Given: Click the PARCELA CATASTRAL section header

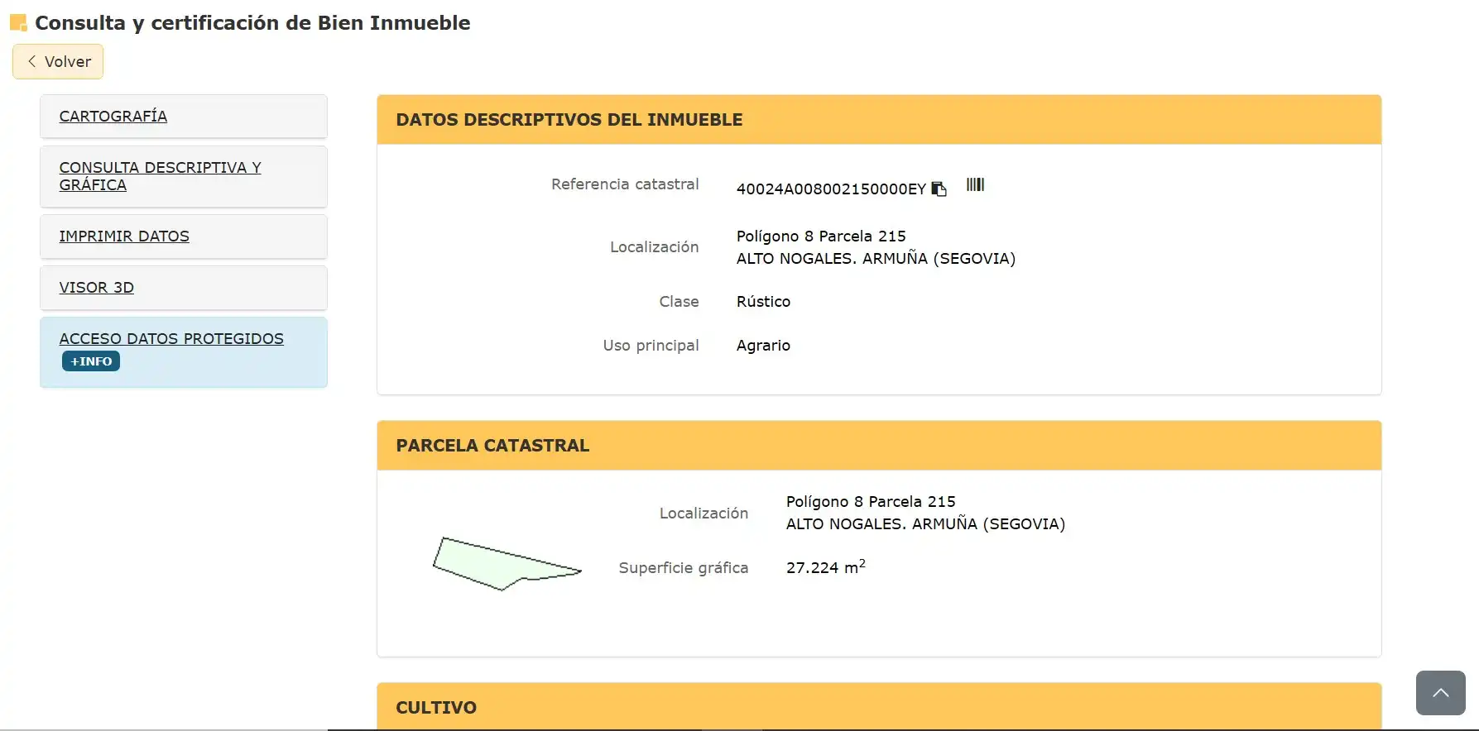Looking at the screenshot, I should point(879,446).
